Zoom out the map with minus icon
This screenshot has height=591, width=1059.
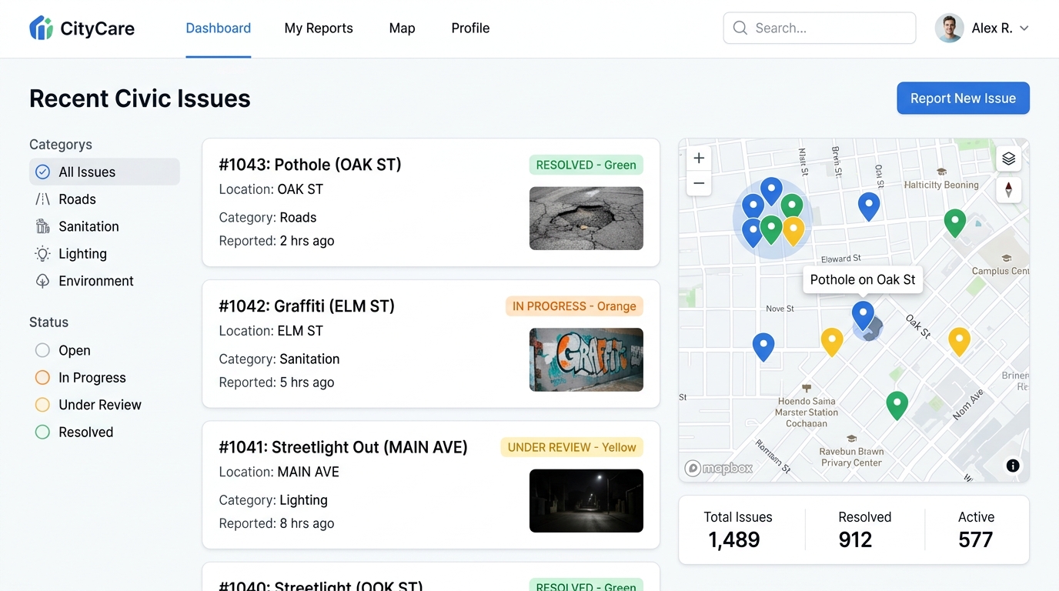(x=699, y=183)
